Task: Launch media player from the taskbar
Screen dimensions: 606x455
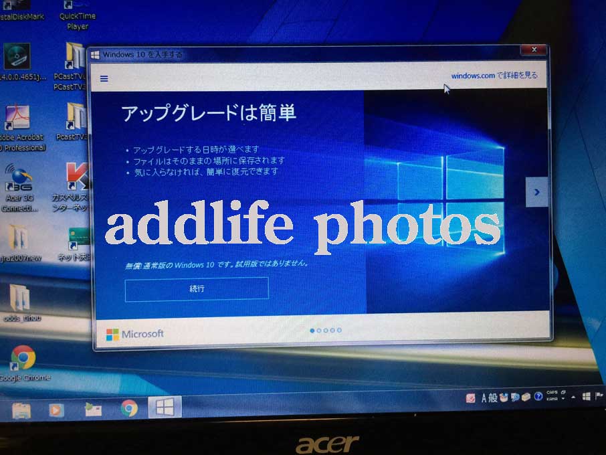Action: coord(56,409)
